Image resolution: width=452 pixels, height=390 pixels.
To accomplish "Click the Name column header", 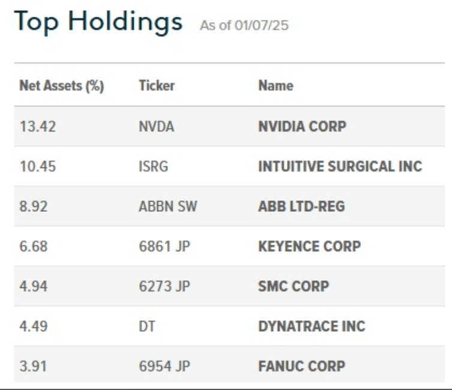I will (275, 86).
